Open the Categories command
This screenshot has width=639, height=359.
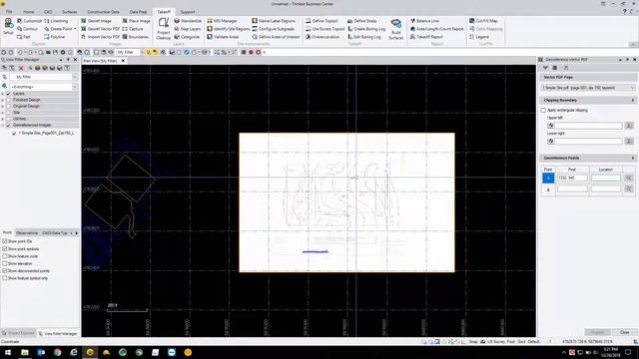pos(187,37)
